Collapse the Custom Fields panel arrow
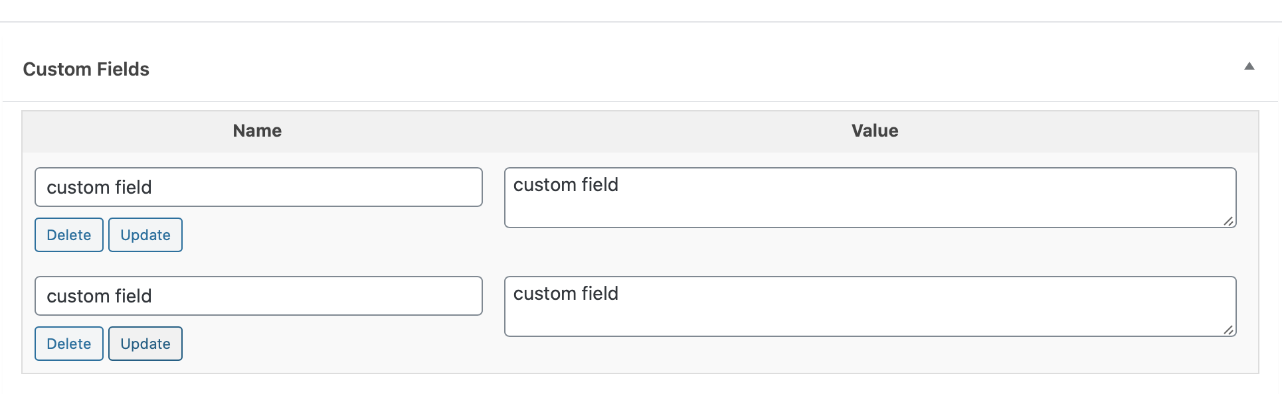 click(x=1249, y=66)
